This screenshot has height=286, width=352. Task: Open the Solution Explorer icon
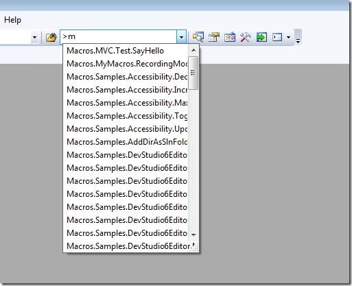click(x=198, y=37)
